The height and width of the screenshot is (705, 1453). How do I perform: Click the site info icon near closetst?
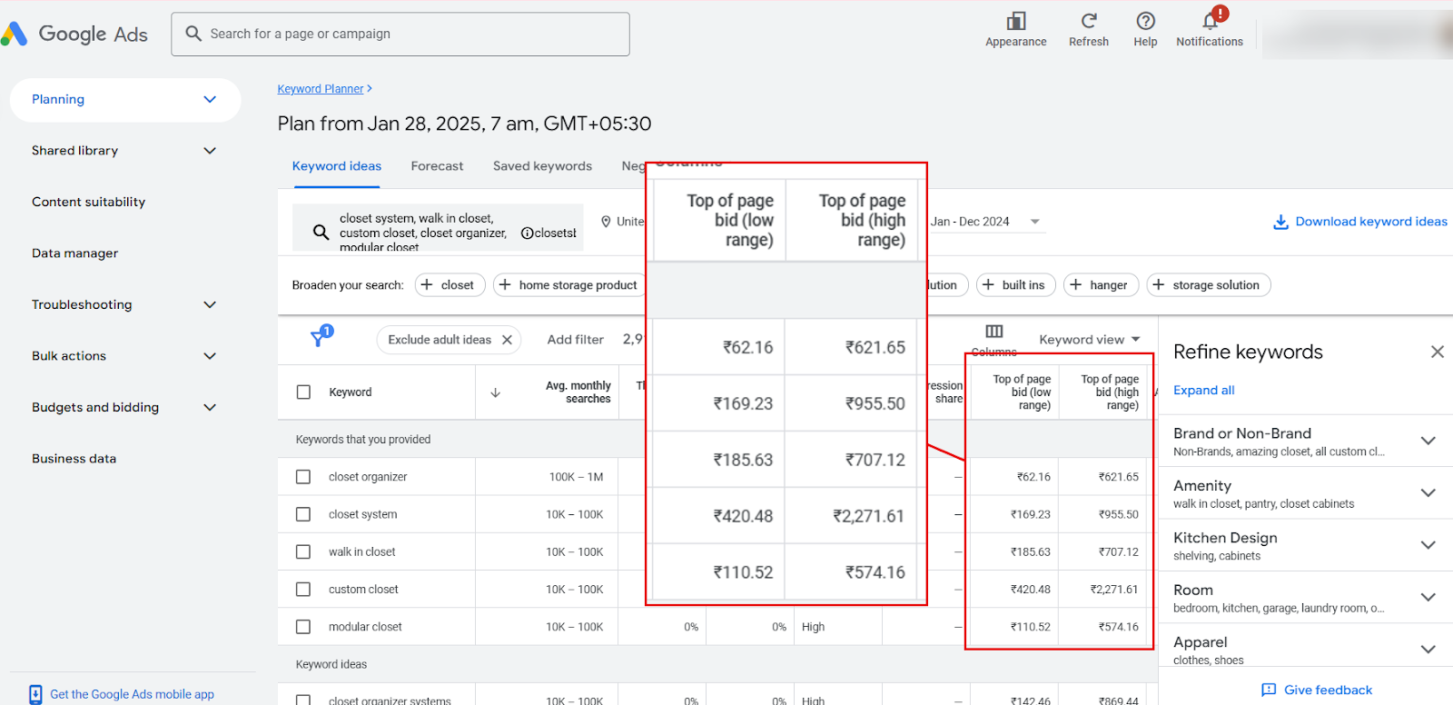[527, 233]
